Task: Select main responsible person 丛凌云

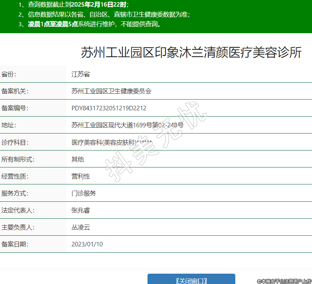Action: 80,227
